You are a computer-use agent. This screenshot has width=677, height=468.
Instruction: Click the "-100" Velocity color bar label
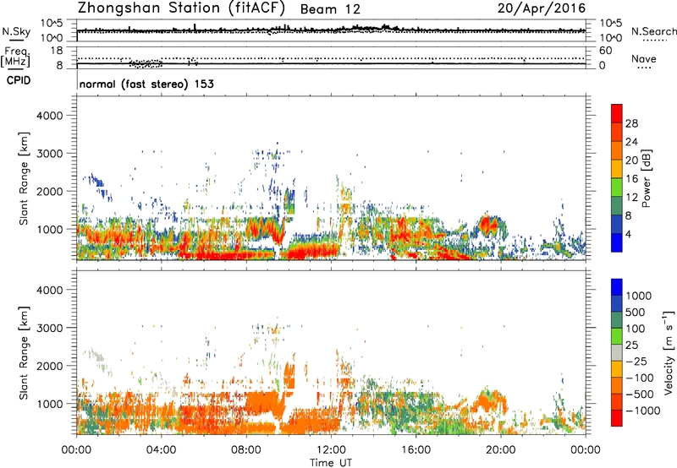640,378
